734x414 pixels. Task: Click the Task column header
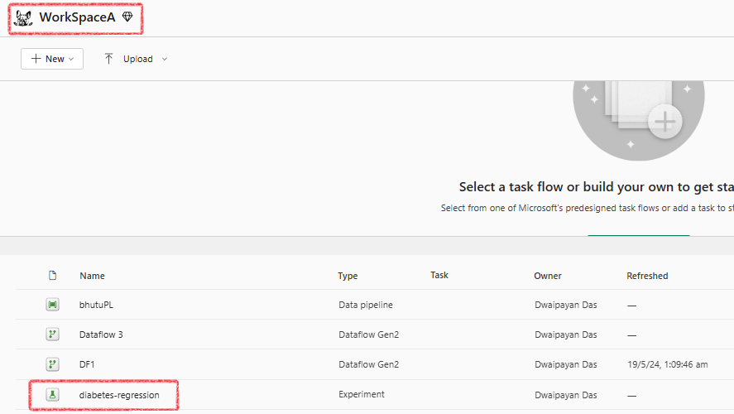(439, 275)
